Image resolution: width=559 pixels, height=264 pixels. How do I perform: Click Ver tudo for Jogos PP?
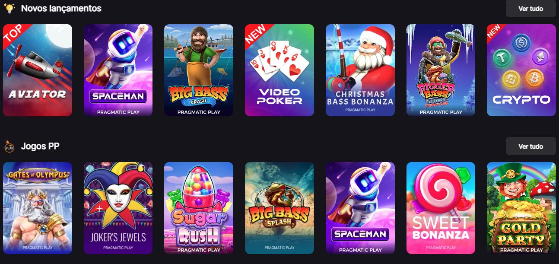(531, 146)
